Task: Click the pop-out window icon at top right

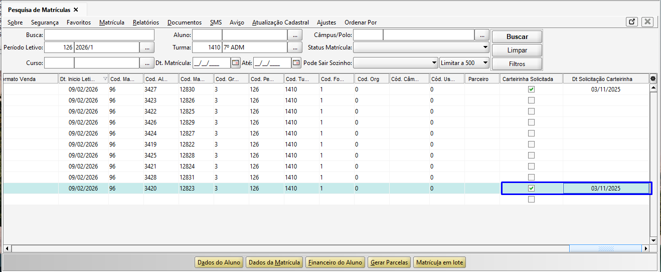Action: click(x=632, y=21)
